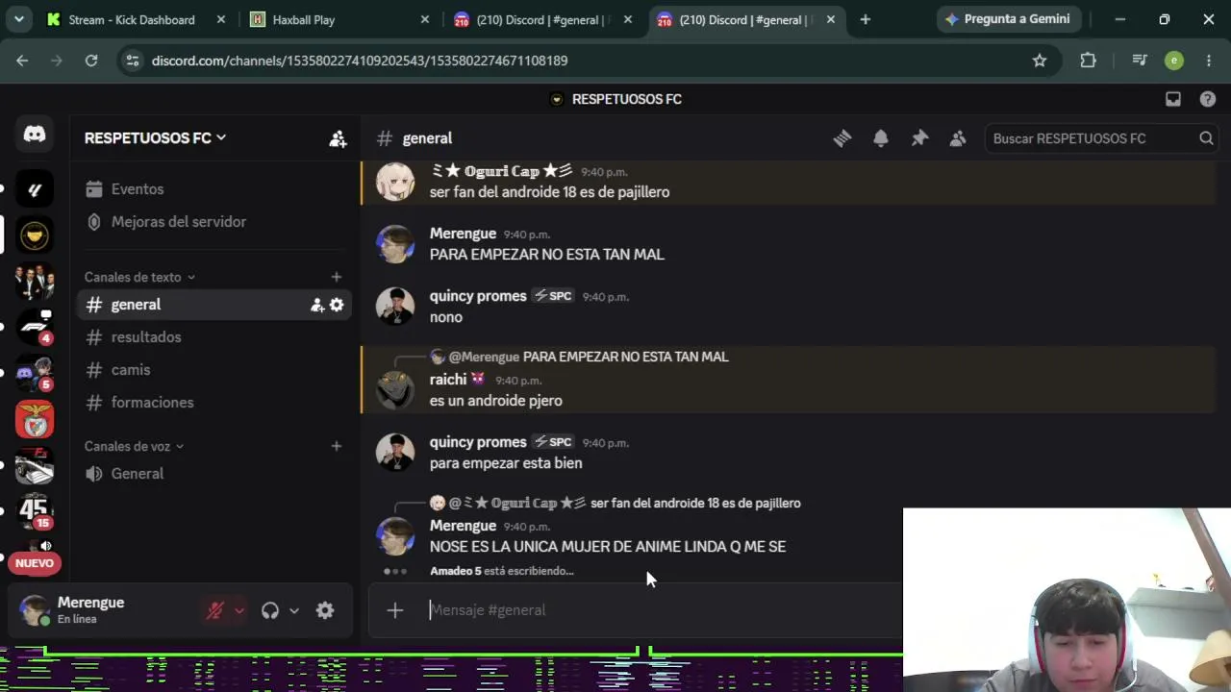Select the RESPETUOSOS FC gold shield server icon
The image size is (1231, 692).
pyautogui.click(x=35, y=235)
